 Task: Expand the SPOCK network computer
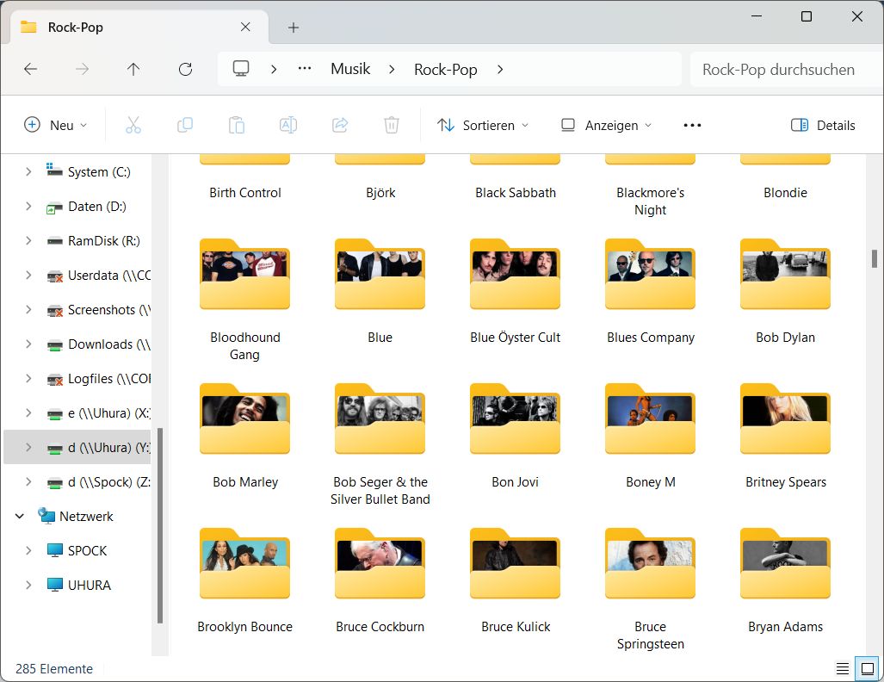click(x=28, y=550)
